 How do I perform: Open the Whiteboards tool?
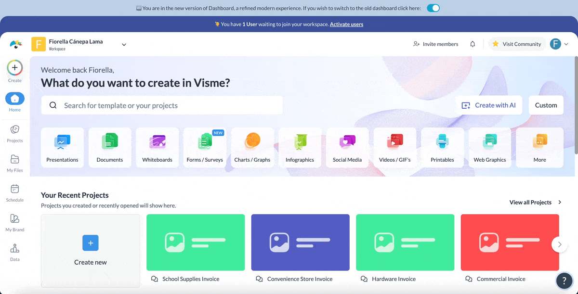157,142
